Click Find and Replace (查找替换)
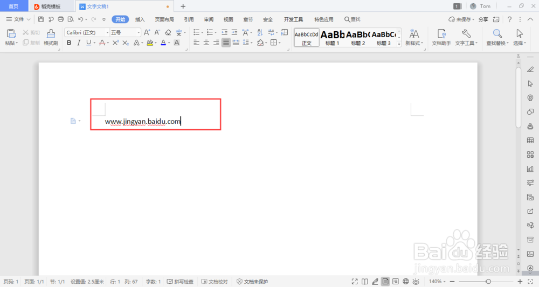 tap(497, 37)
